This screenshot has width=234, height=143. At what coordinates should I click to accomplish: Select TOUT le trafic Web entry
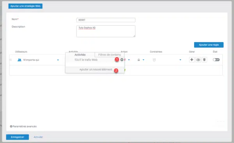coord(86,60)
